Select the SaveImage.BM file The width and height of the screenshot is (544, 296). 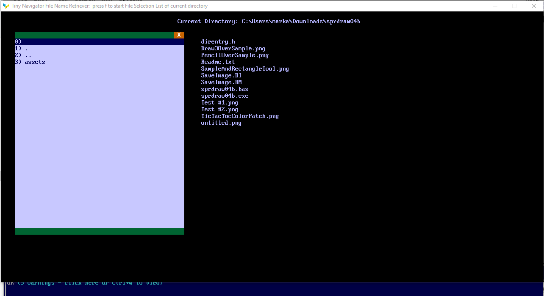click(221, 82)
